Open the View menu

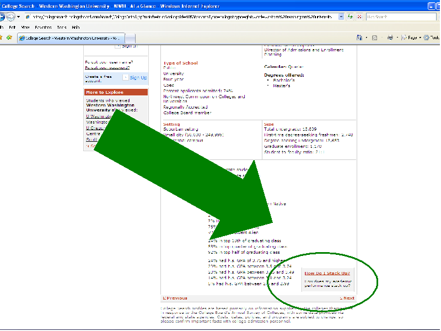[25, 27]
